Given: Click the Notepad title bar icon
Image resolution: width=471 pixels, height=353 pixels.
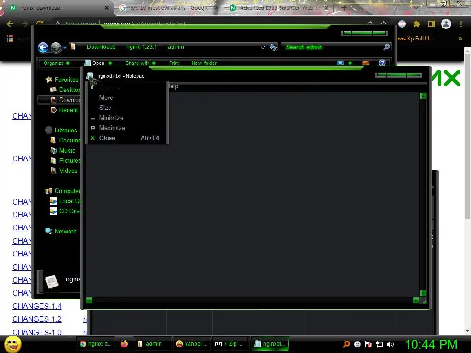Looking at the screenshot, I should pos(90,76).
